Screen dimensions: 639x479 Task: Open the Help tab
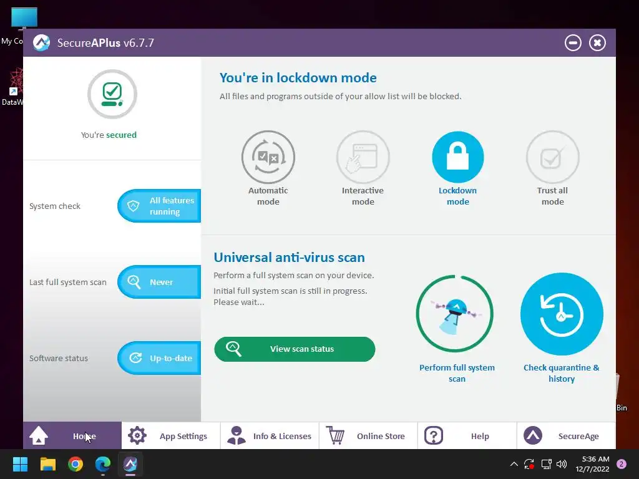coord(467,436)
